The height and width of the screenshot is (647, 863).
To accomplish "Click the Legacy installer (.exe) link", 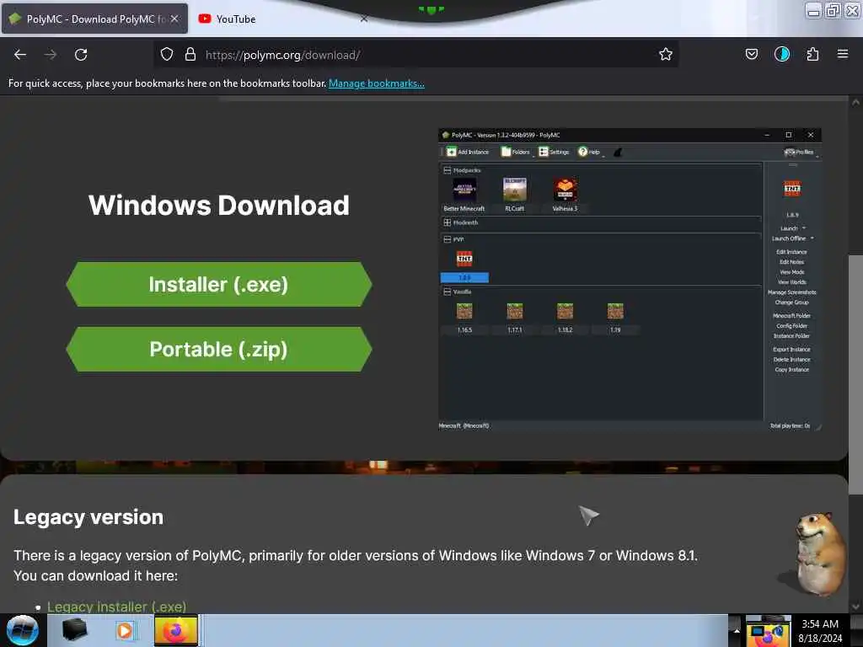I will tap(116, 607).
